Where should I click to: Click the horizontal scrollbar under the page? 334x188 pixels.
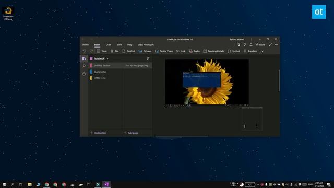[x=182, y=136]
